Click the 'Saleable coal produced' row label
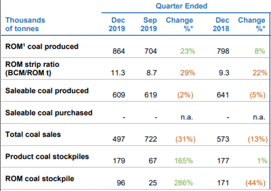This screenshot has height=191, width=271. tap(47, 90)
